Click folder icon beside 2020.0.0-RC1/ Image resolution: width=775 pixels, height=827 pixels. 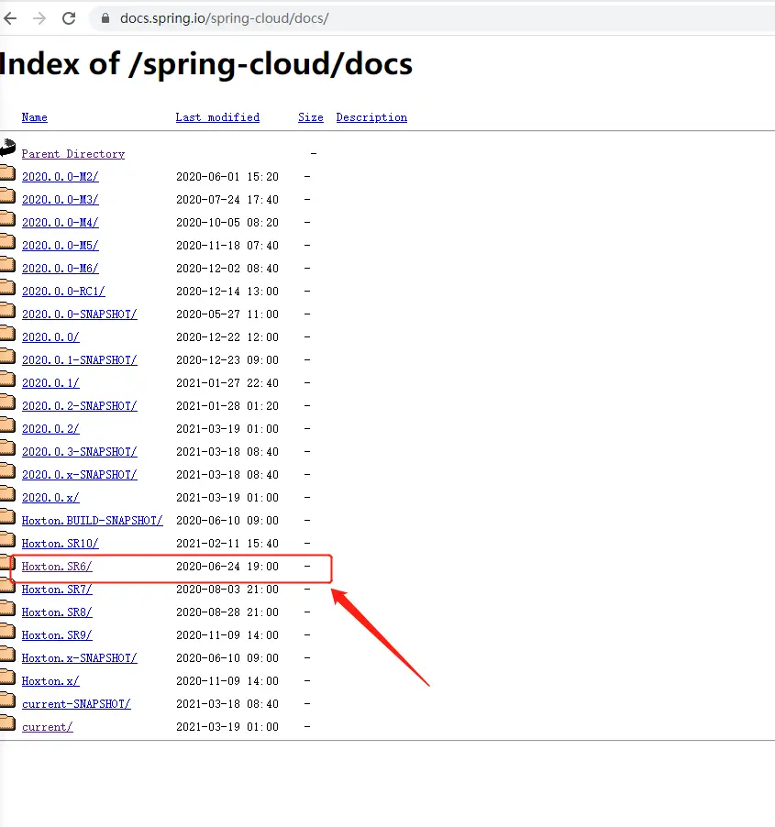point(7,287)
